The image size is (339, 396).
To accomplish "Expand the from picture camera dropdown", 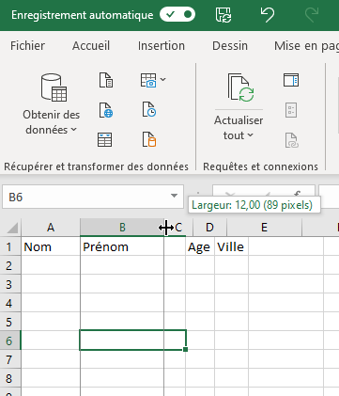I will pyautogui.click(x=162, y=80).
